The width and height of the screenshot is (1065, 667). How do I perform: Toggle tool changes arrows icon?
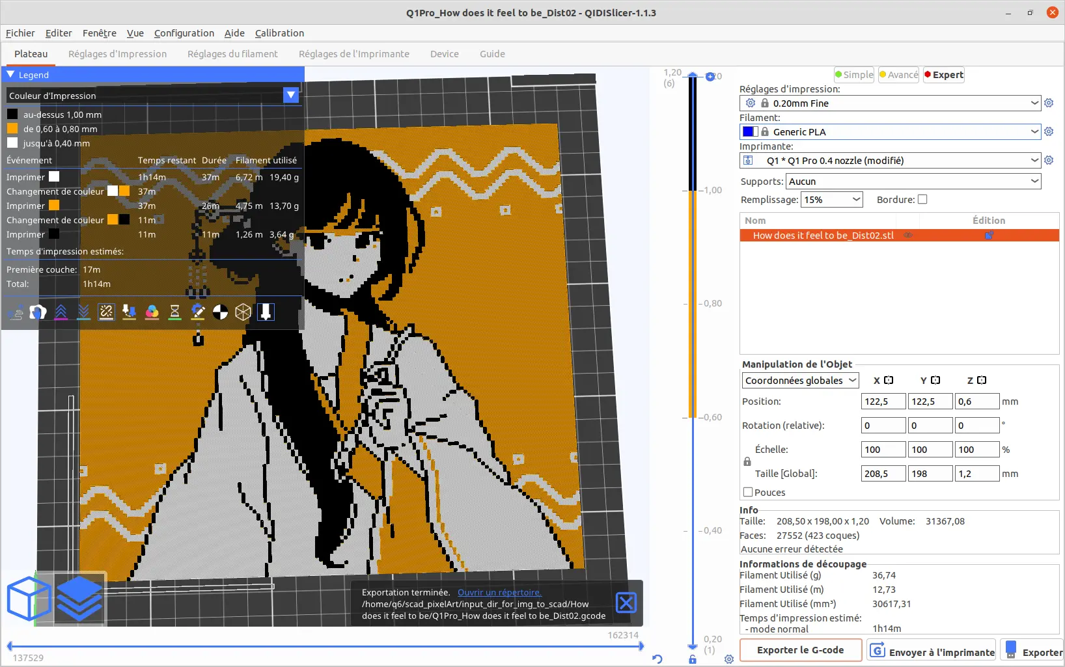130,313
